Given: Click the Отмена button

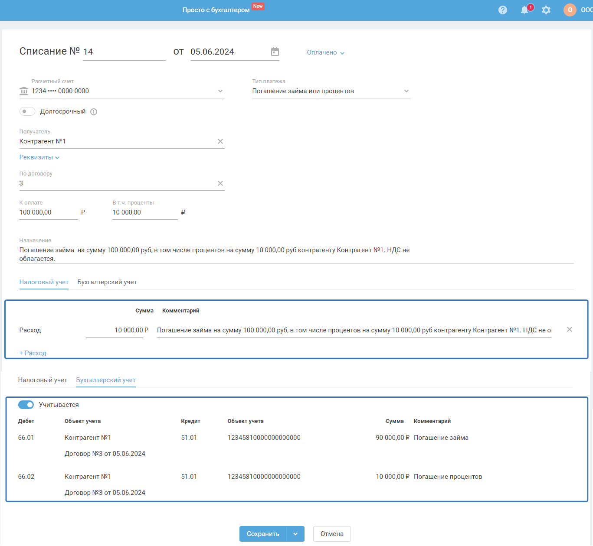Looking at the screenshot, I should pos(332,534).
